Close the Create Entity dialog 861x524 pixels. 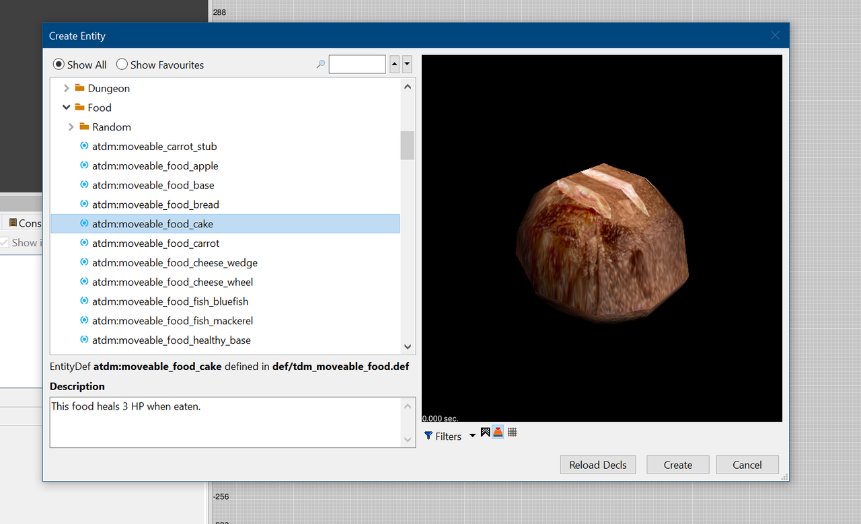click(775, 36)
